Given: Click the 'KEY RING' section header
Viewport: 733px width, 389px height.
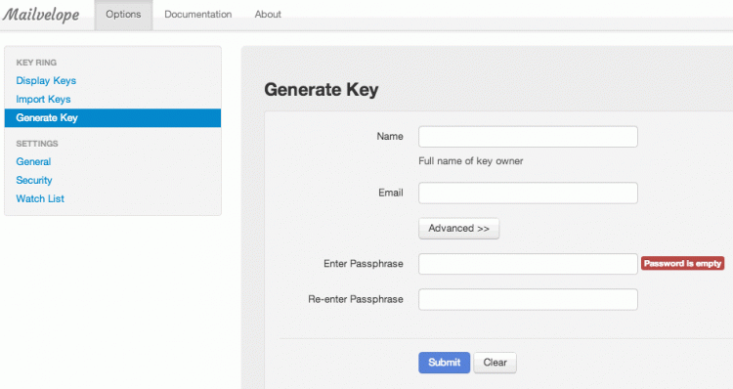Looking at the screenshot, I should (x=36, y=63).
